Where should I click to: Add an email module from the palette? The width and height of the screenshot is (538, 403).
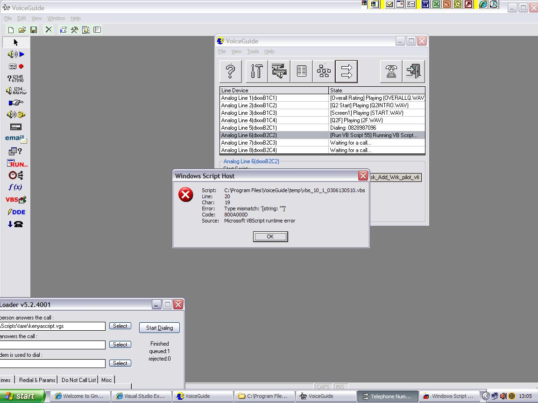point(16,139)
